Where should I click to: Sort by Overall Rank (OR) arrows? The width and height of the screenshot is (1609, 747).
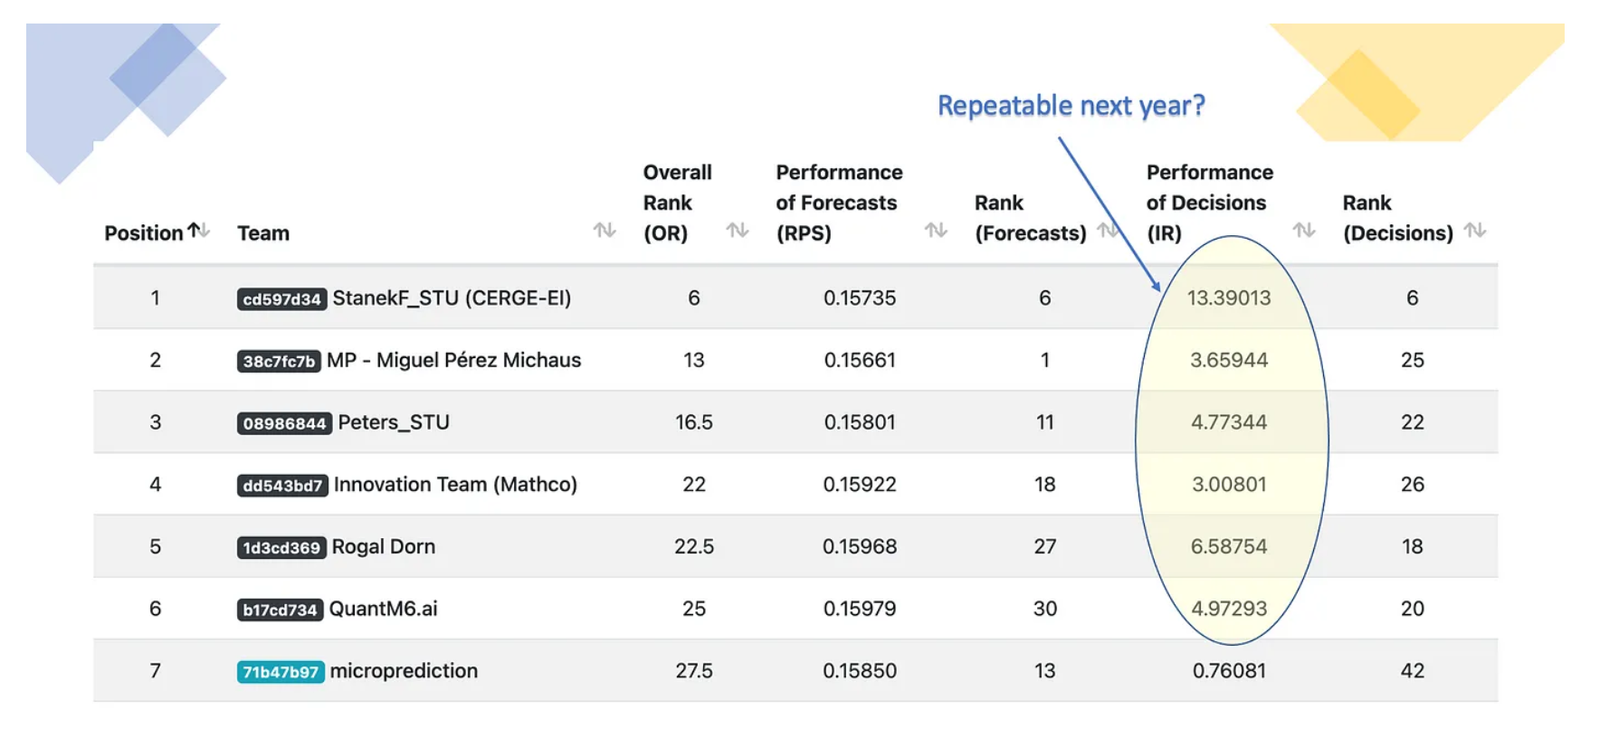pyautogui.click(x=738, y=231)
